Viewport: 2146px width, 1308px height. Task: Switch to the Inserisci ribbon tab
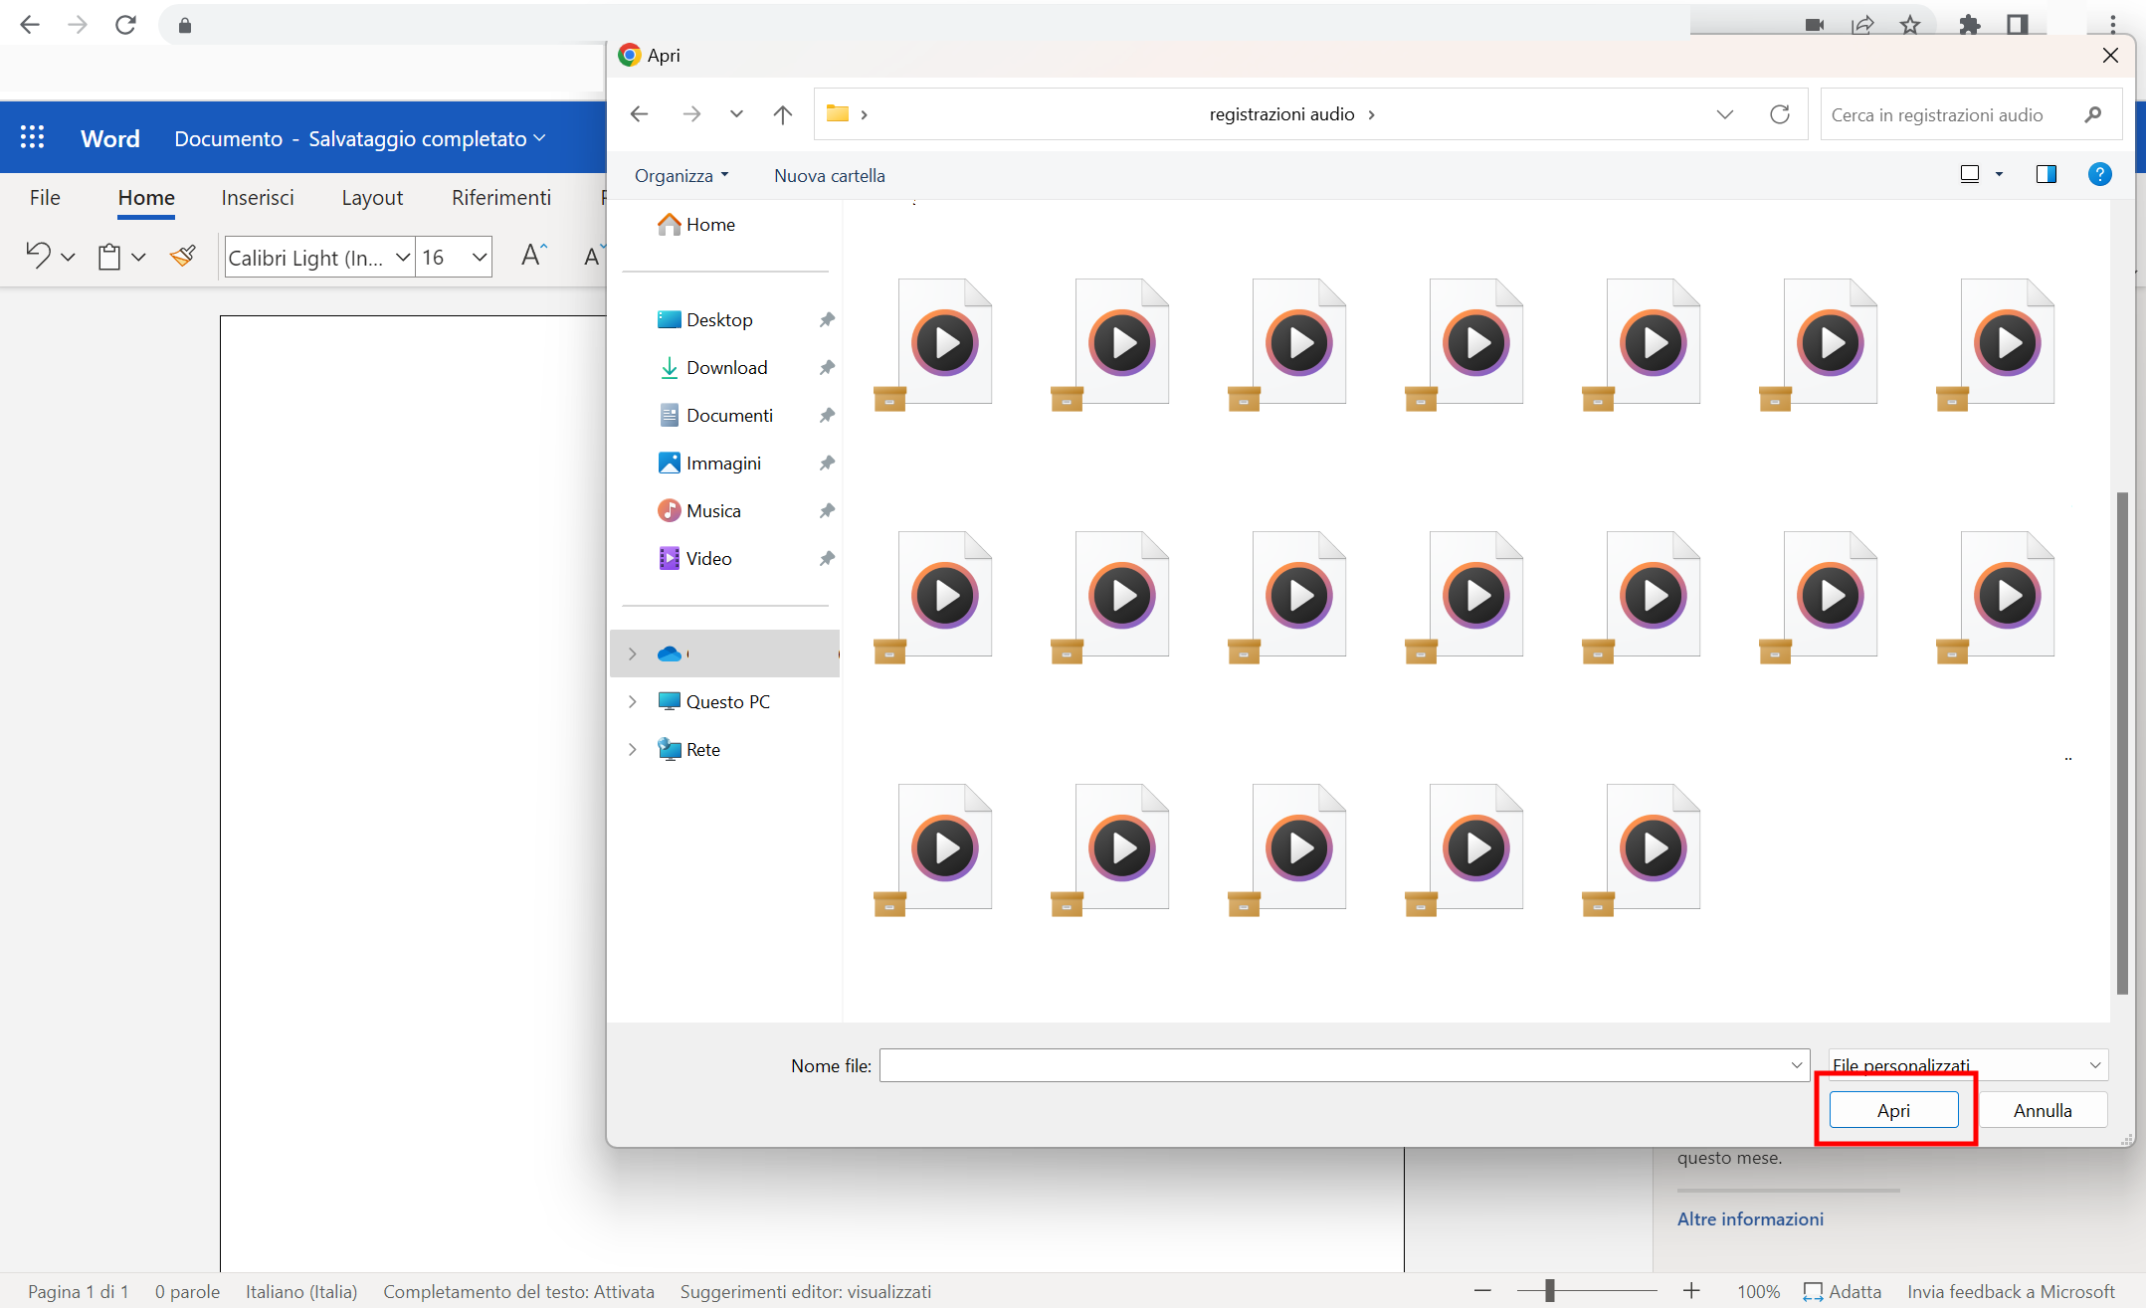[x=258, y=197]
